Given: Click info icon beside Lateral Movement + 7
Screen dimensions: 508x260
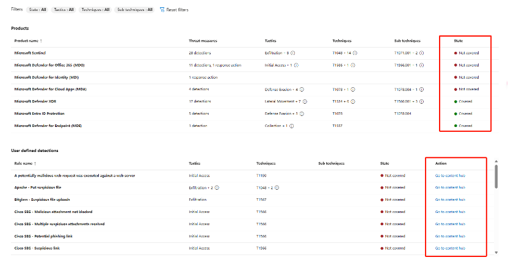Looking at the screenshot, I should (305, 102).
